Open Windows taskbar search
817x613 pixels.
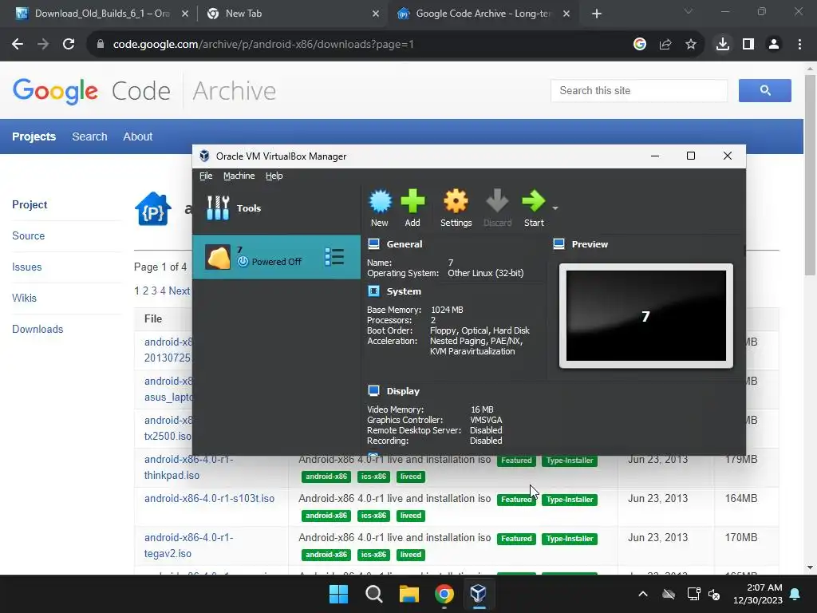(374, 594)
